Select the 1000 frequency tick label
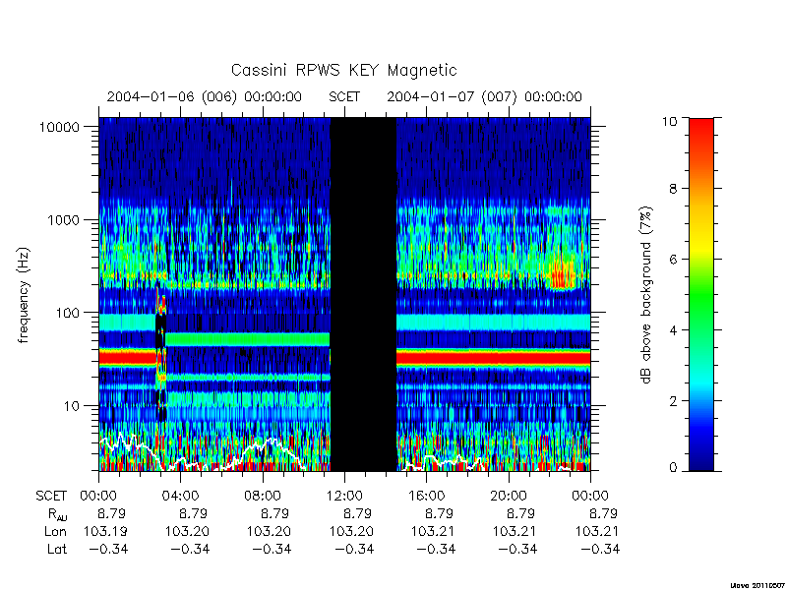The width and height of the screenshot is (787, 590). 64,219
